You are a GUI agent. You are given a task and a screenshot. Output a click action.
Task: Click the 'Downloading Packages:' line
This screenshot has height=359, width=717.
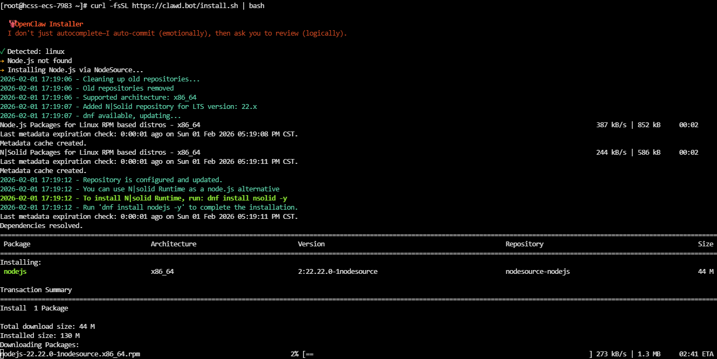point(40,345)
